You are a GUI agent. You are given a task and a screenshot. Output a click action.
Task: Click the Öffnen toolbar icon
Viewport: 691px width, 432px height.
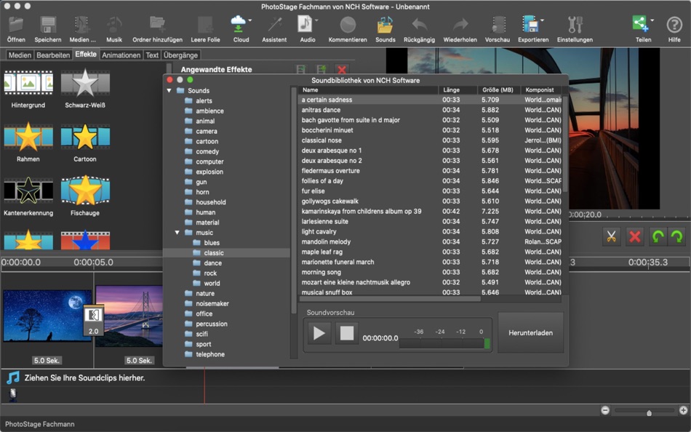click(16, 25)
